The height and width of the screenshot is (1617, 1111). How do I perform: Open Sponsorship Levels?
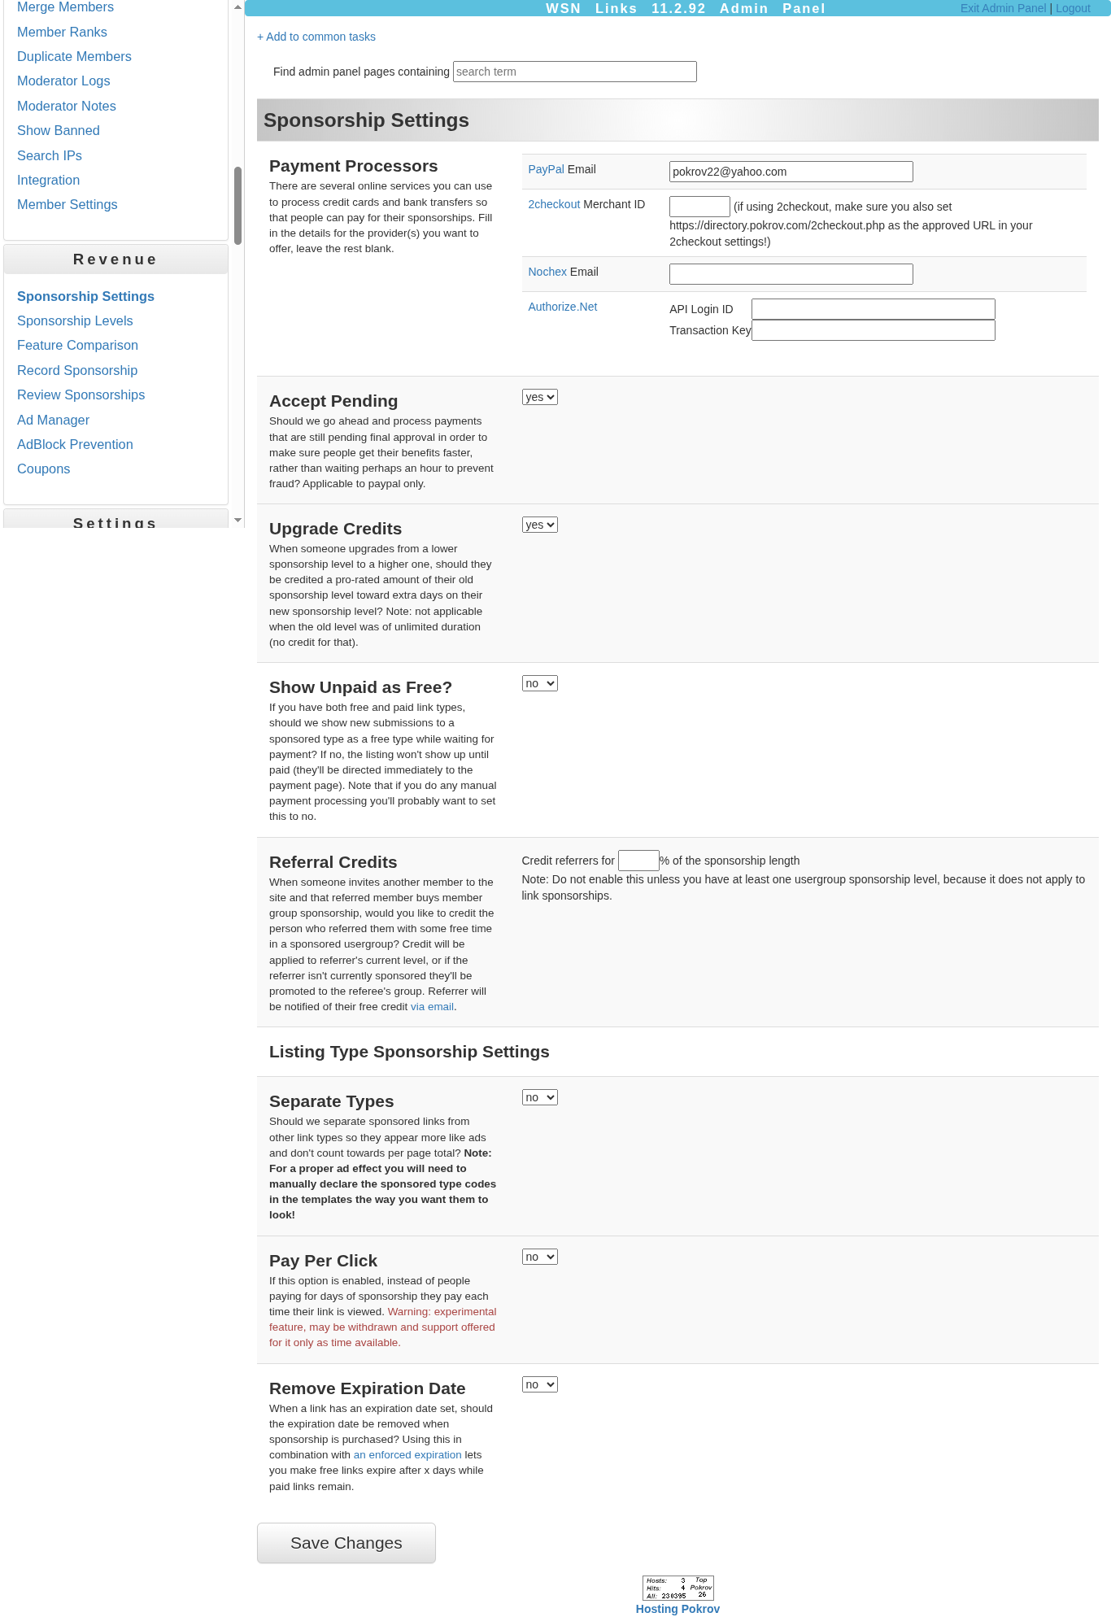click(x=75, y=320)
